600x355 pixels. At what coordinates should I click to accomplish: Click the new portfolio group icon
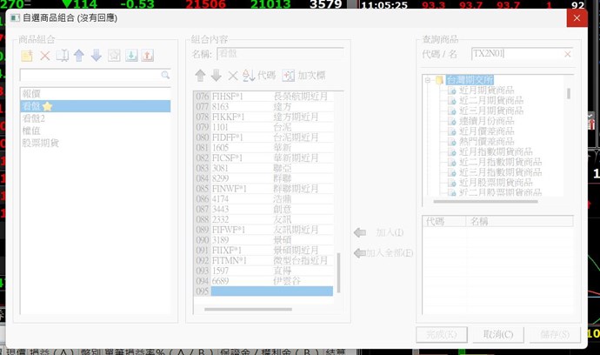coord(27,56)
